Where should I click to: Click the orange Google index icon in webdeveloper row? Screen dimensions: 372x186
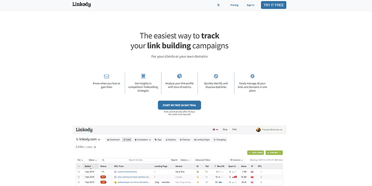tap(197, 182)
